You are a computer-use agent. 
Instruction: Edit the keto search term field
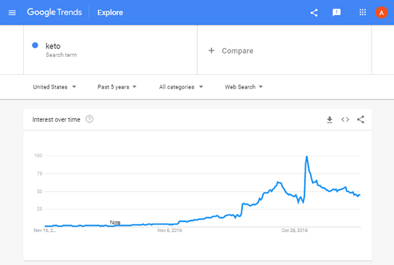click(x=111, y=50)
